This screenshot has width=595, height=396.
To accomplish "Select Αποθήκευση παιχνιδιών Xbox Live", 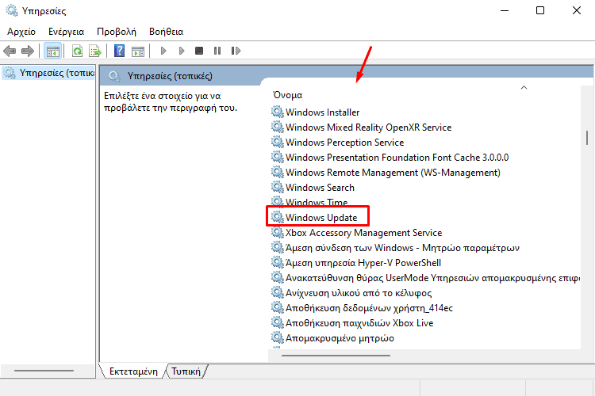I will point(359,323).
